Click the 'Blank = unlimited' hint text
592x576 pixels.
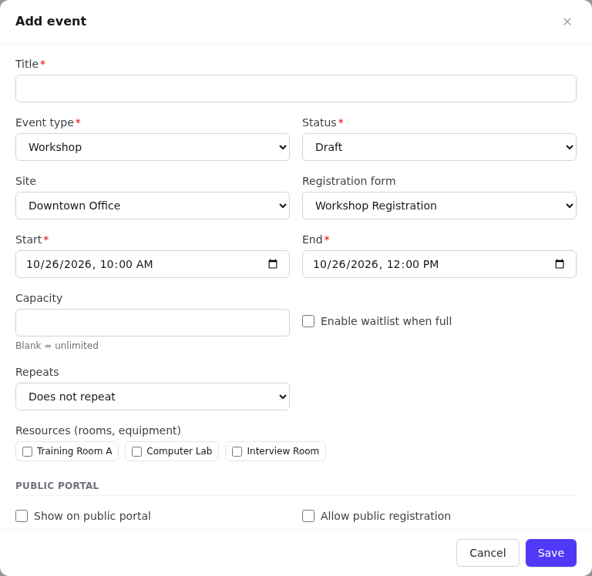coord(57,346)
